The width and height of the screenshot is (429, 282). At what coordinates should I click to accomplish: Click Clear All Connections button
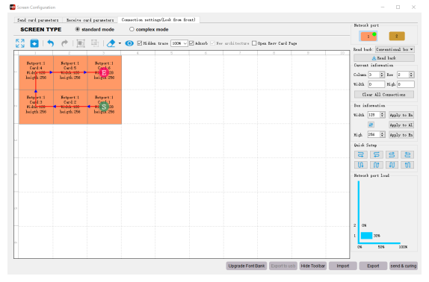(384, 95)
